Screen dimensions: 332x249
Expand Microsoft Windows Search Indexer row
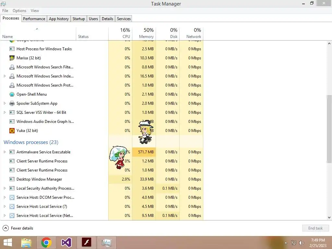(5, 76)
